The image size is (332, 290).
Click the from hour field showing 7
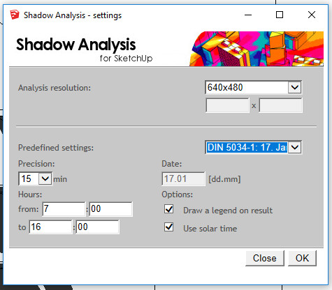coord(64,209)
